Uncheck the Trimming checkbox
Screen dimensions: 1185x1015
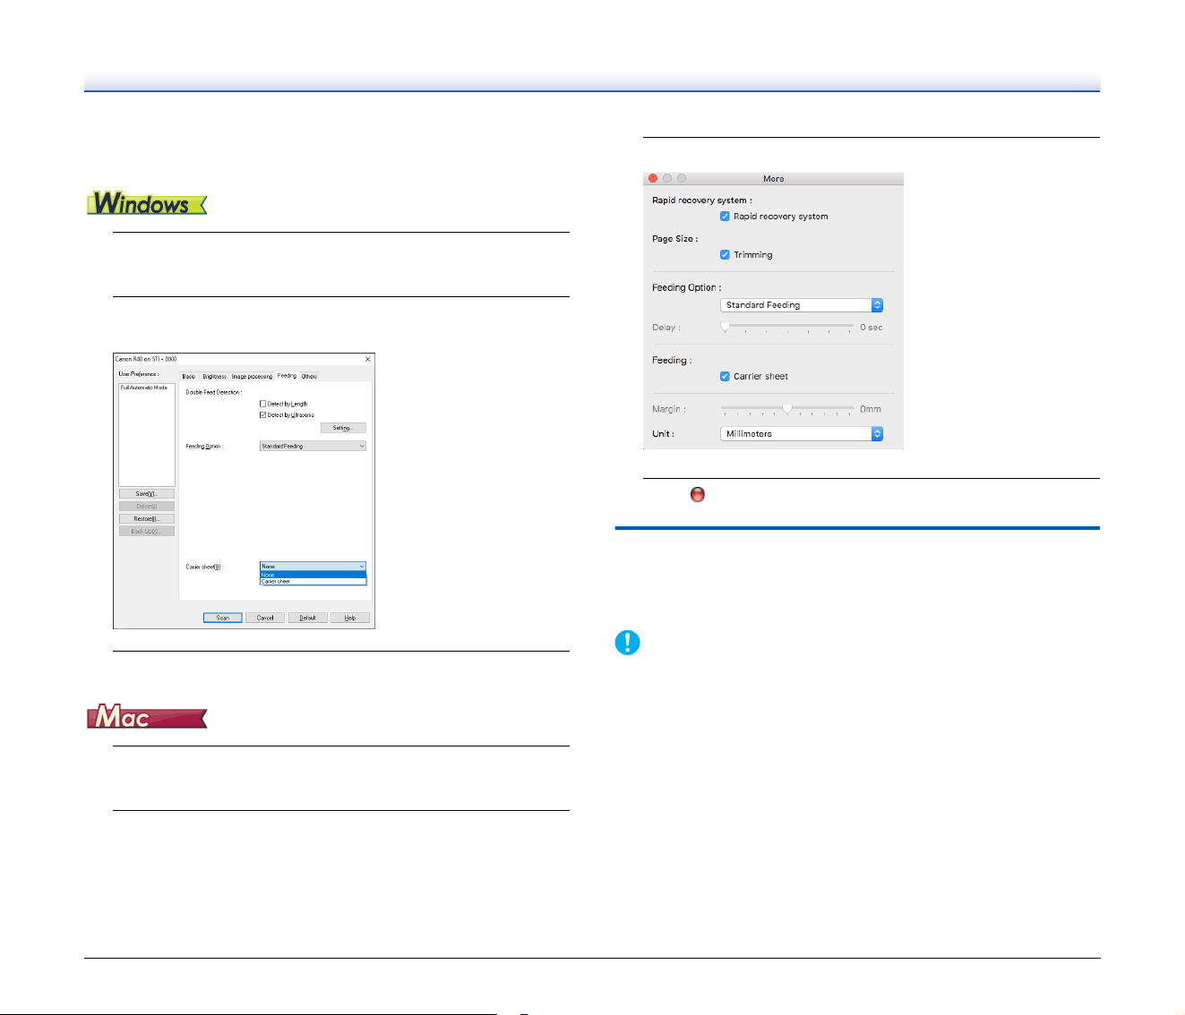tap(725, 254)
